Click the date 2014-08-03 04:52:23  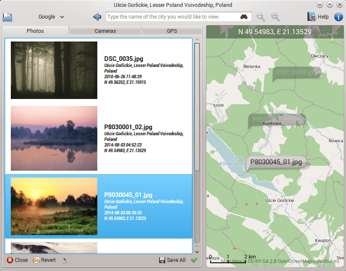(123, 145)
